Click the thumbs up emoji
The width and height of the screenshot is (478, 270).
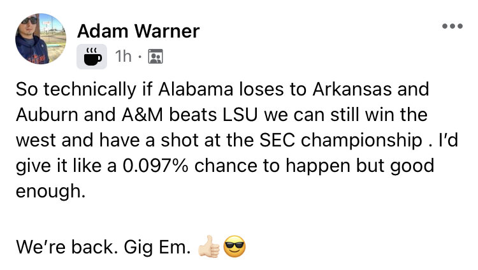pyautogui.click(x=209, y=246)
